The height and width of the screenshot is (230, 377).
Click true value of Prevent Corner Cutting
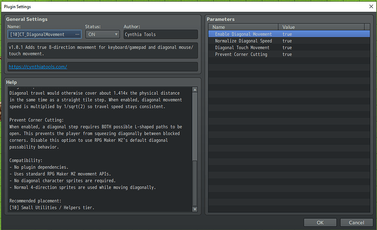pos(287,55)
